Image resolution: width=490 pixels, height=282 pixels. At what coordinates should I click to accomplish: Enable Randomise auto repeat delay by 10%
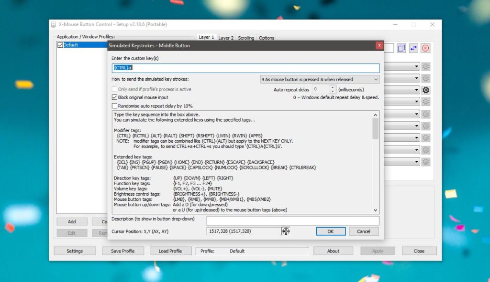coord(114,105)
